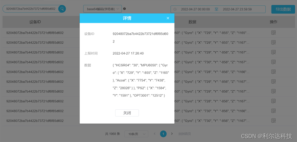Click the 设备ID column header
Screen dimensions: 297x142
click(35, 22)
